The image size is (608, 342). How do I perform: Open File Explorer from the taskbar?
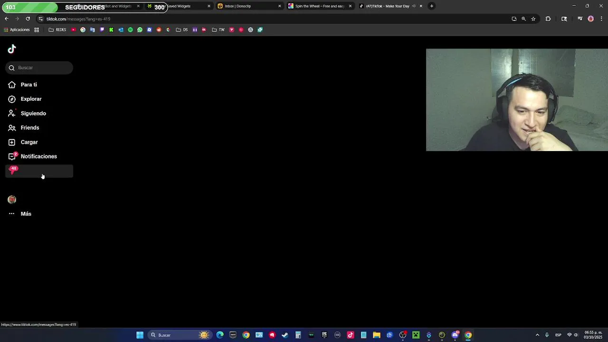[x=377, y=335]
